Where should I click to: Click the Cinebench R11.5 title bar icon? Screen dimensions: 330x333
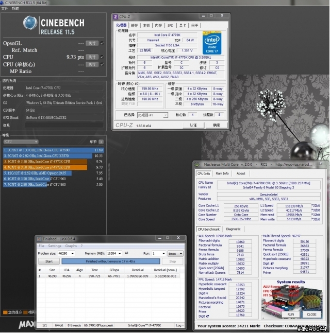pyautogui.click(x=2, y=3)
